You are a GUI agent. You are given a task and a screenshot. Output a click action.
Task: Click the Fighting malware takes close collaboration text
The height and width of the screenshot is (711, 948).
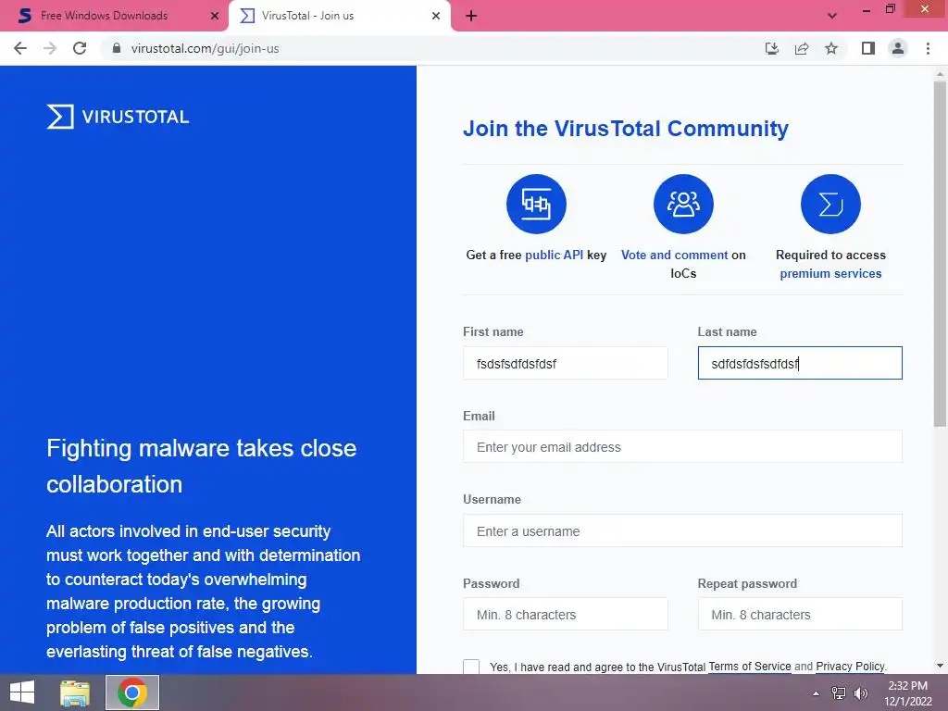[201, 467]
